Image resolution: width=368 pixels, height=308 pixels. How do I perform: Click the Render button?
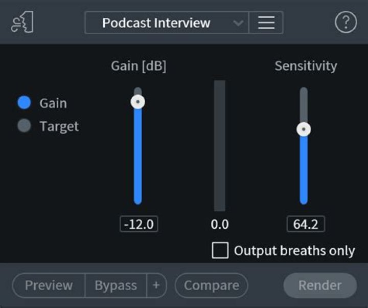point(320,285)
